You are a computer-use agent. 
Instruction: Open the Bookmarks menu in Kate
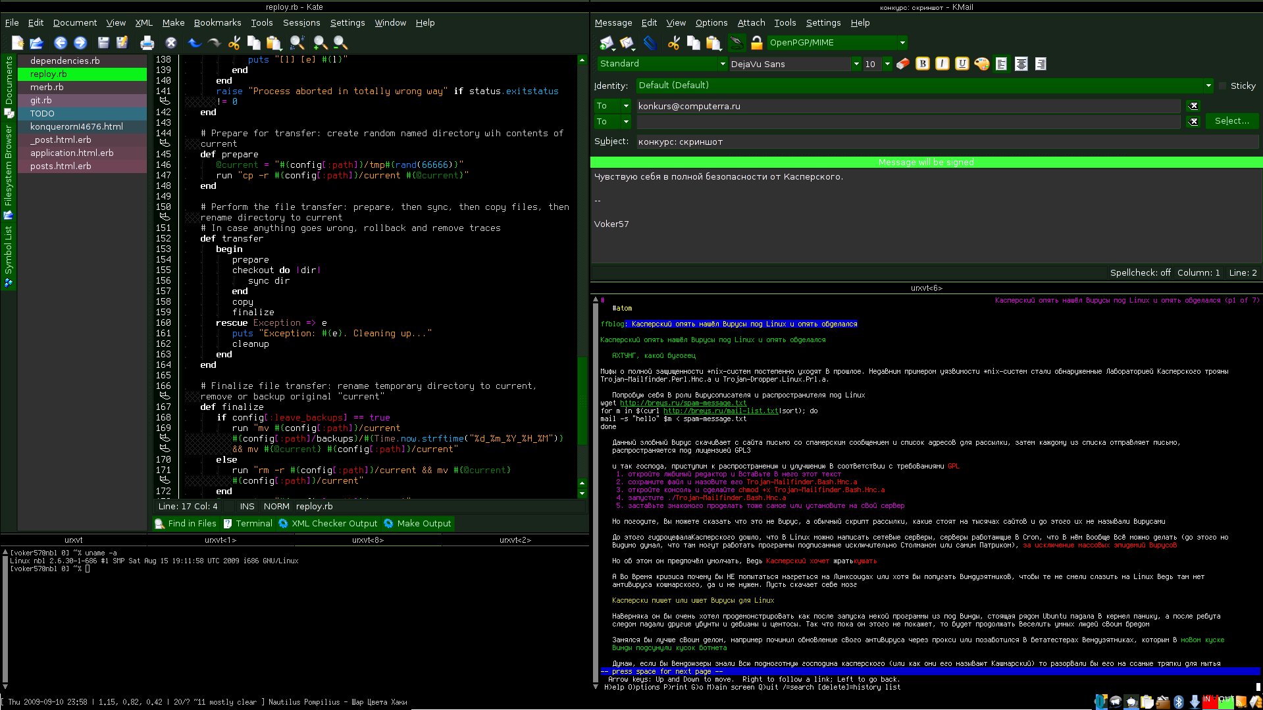click(217, 22)
